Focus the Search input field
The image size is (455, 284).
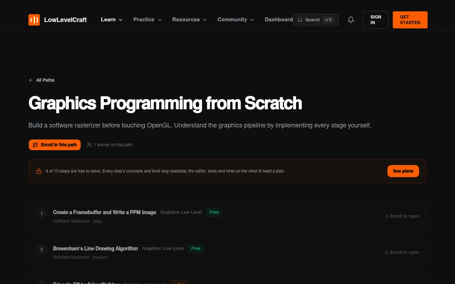(316, 20)
